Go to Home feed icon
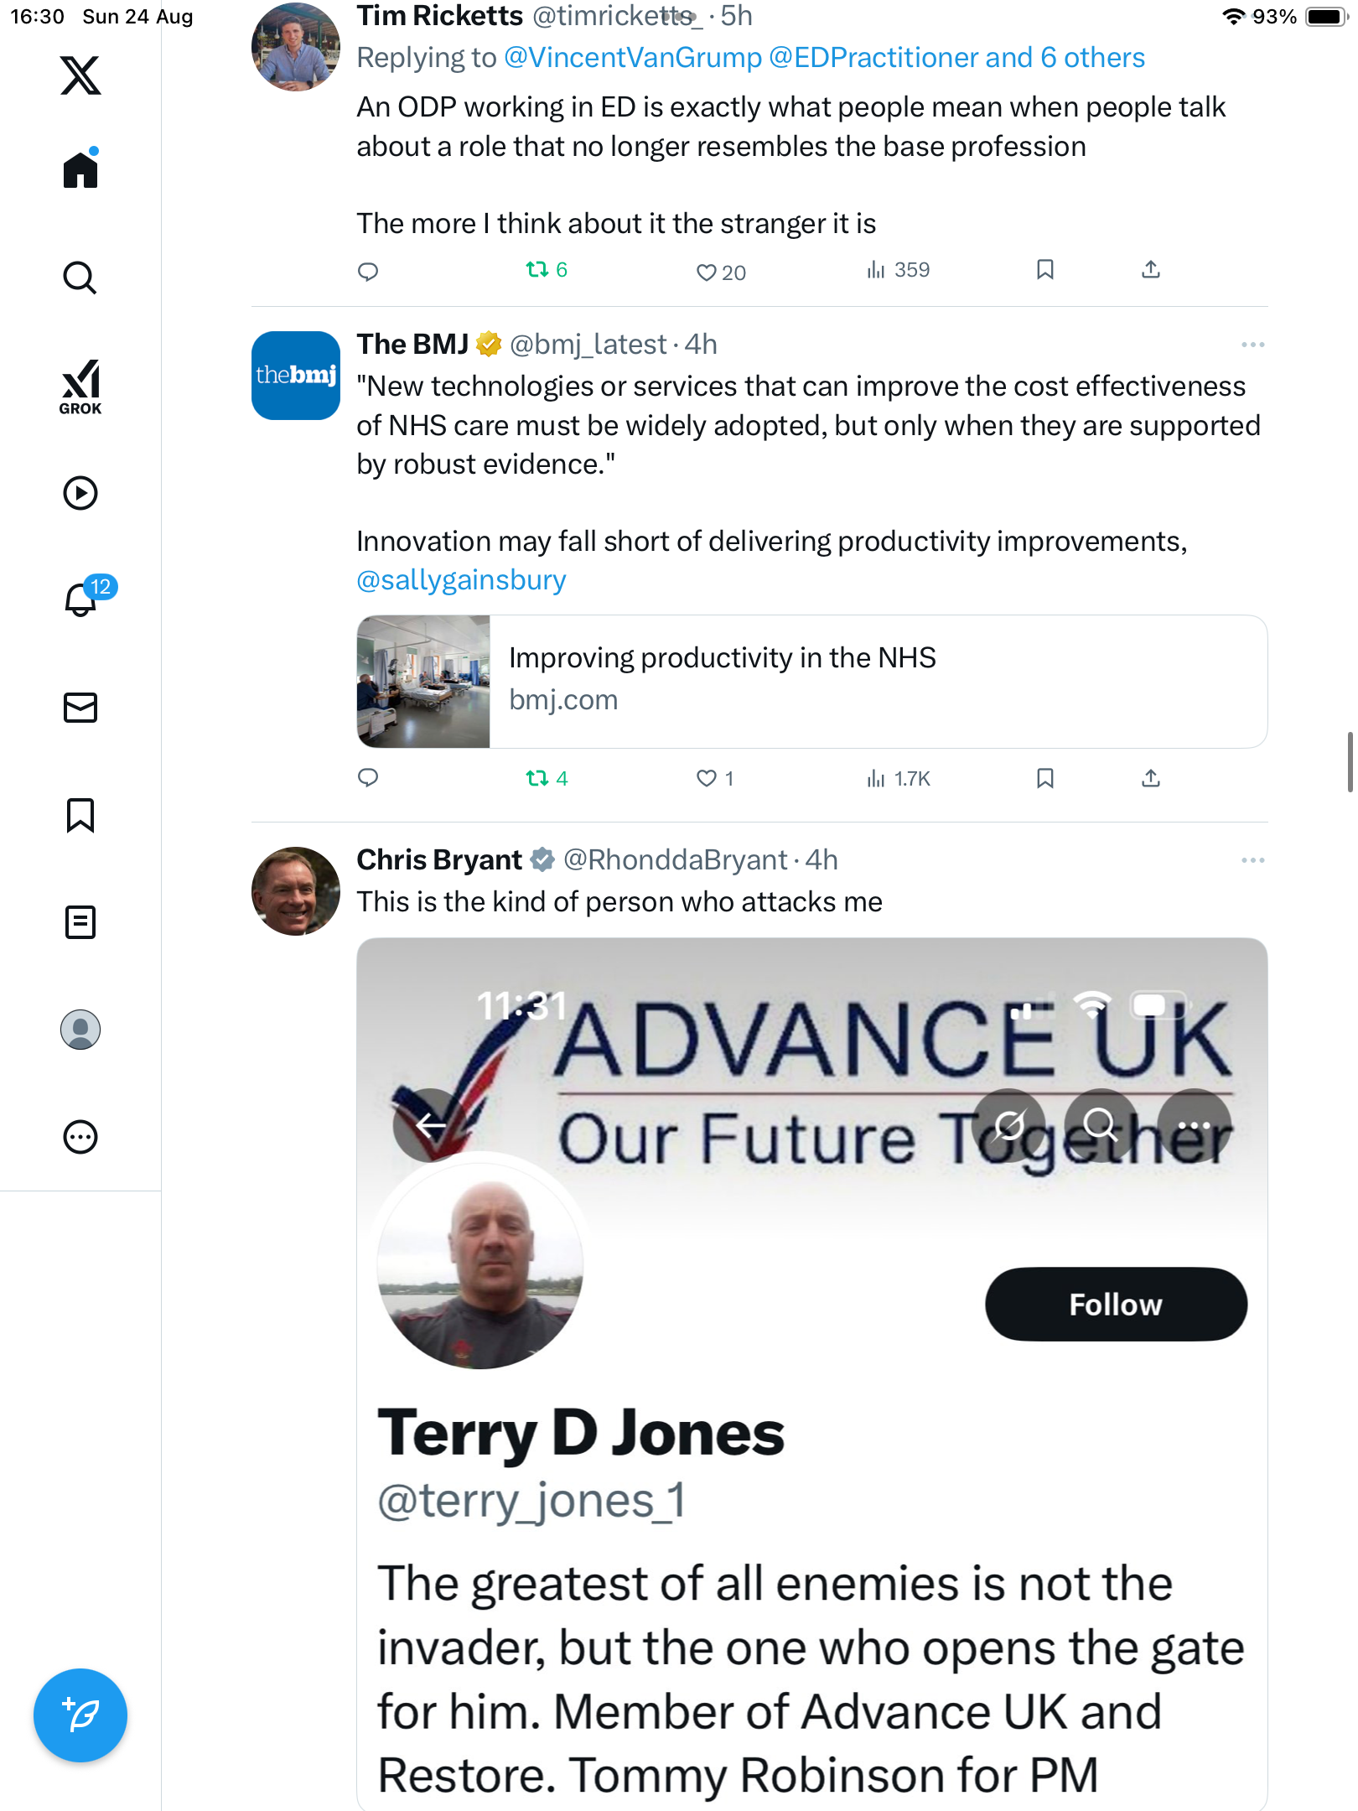Image resolution: width=1358 pixels, height=1811 pixels. coord(80,170)
